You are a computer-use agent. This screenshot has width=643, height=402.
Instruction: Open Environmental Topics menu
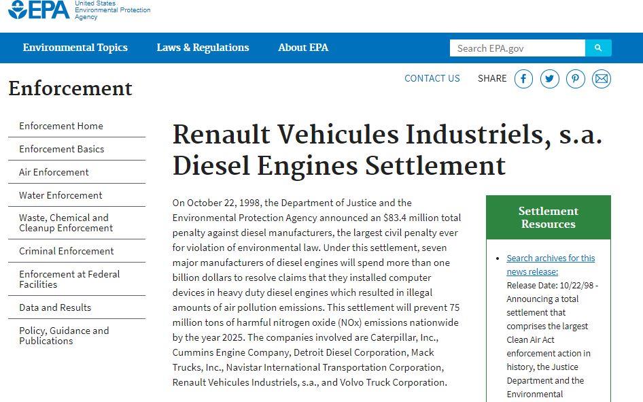pyautogui.click(x=75, y=48)
